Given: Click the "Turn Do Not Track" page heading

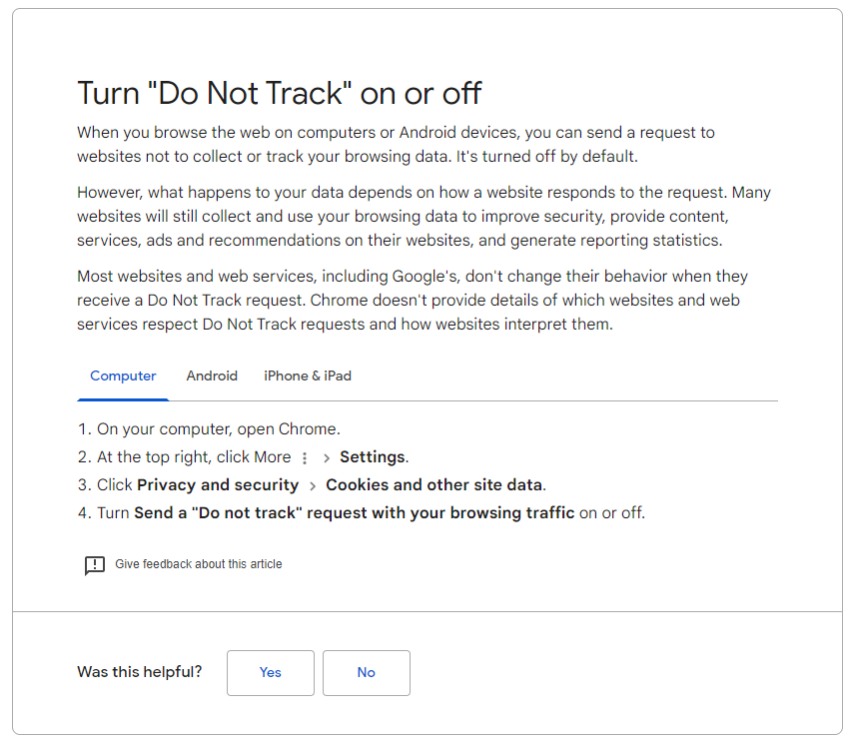Looking at the screenshot, I should click(280, 93).
